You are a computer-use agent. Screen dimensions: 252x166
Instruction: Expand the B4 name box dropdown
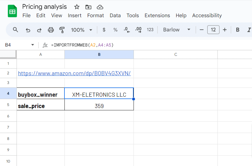pyautogui.click(x=33, y=45)
